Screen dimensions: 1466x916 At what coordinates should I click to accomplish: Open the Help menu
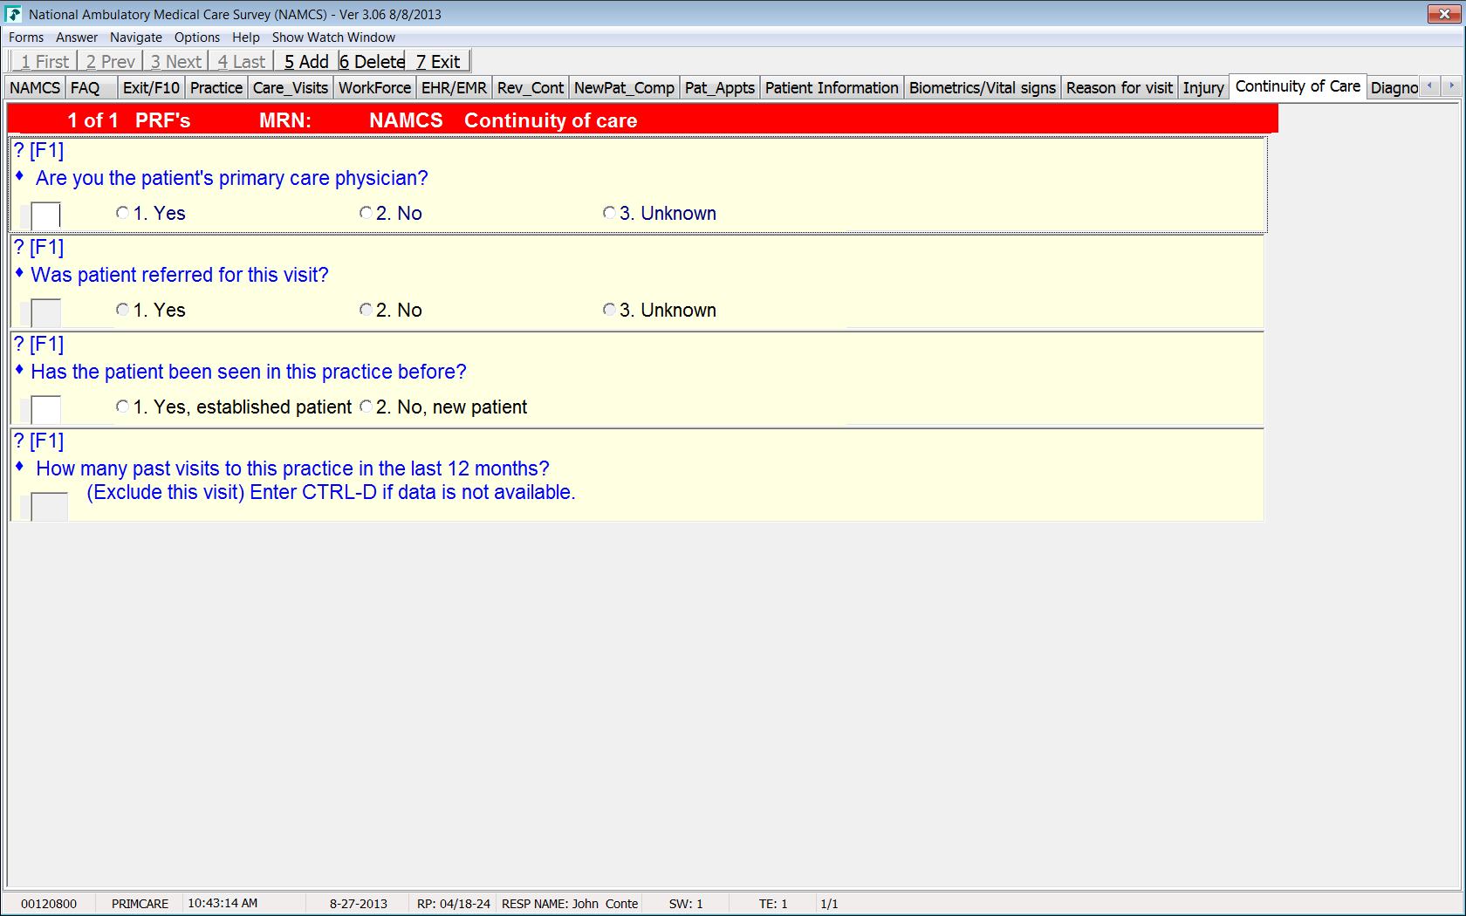(246, 38)
